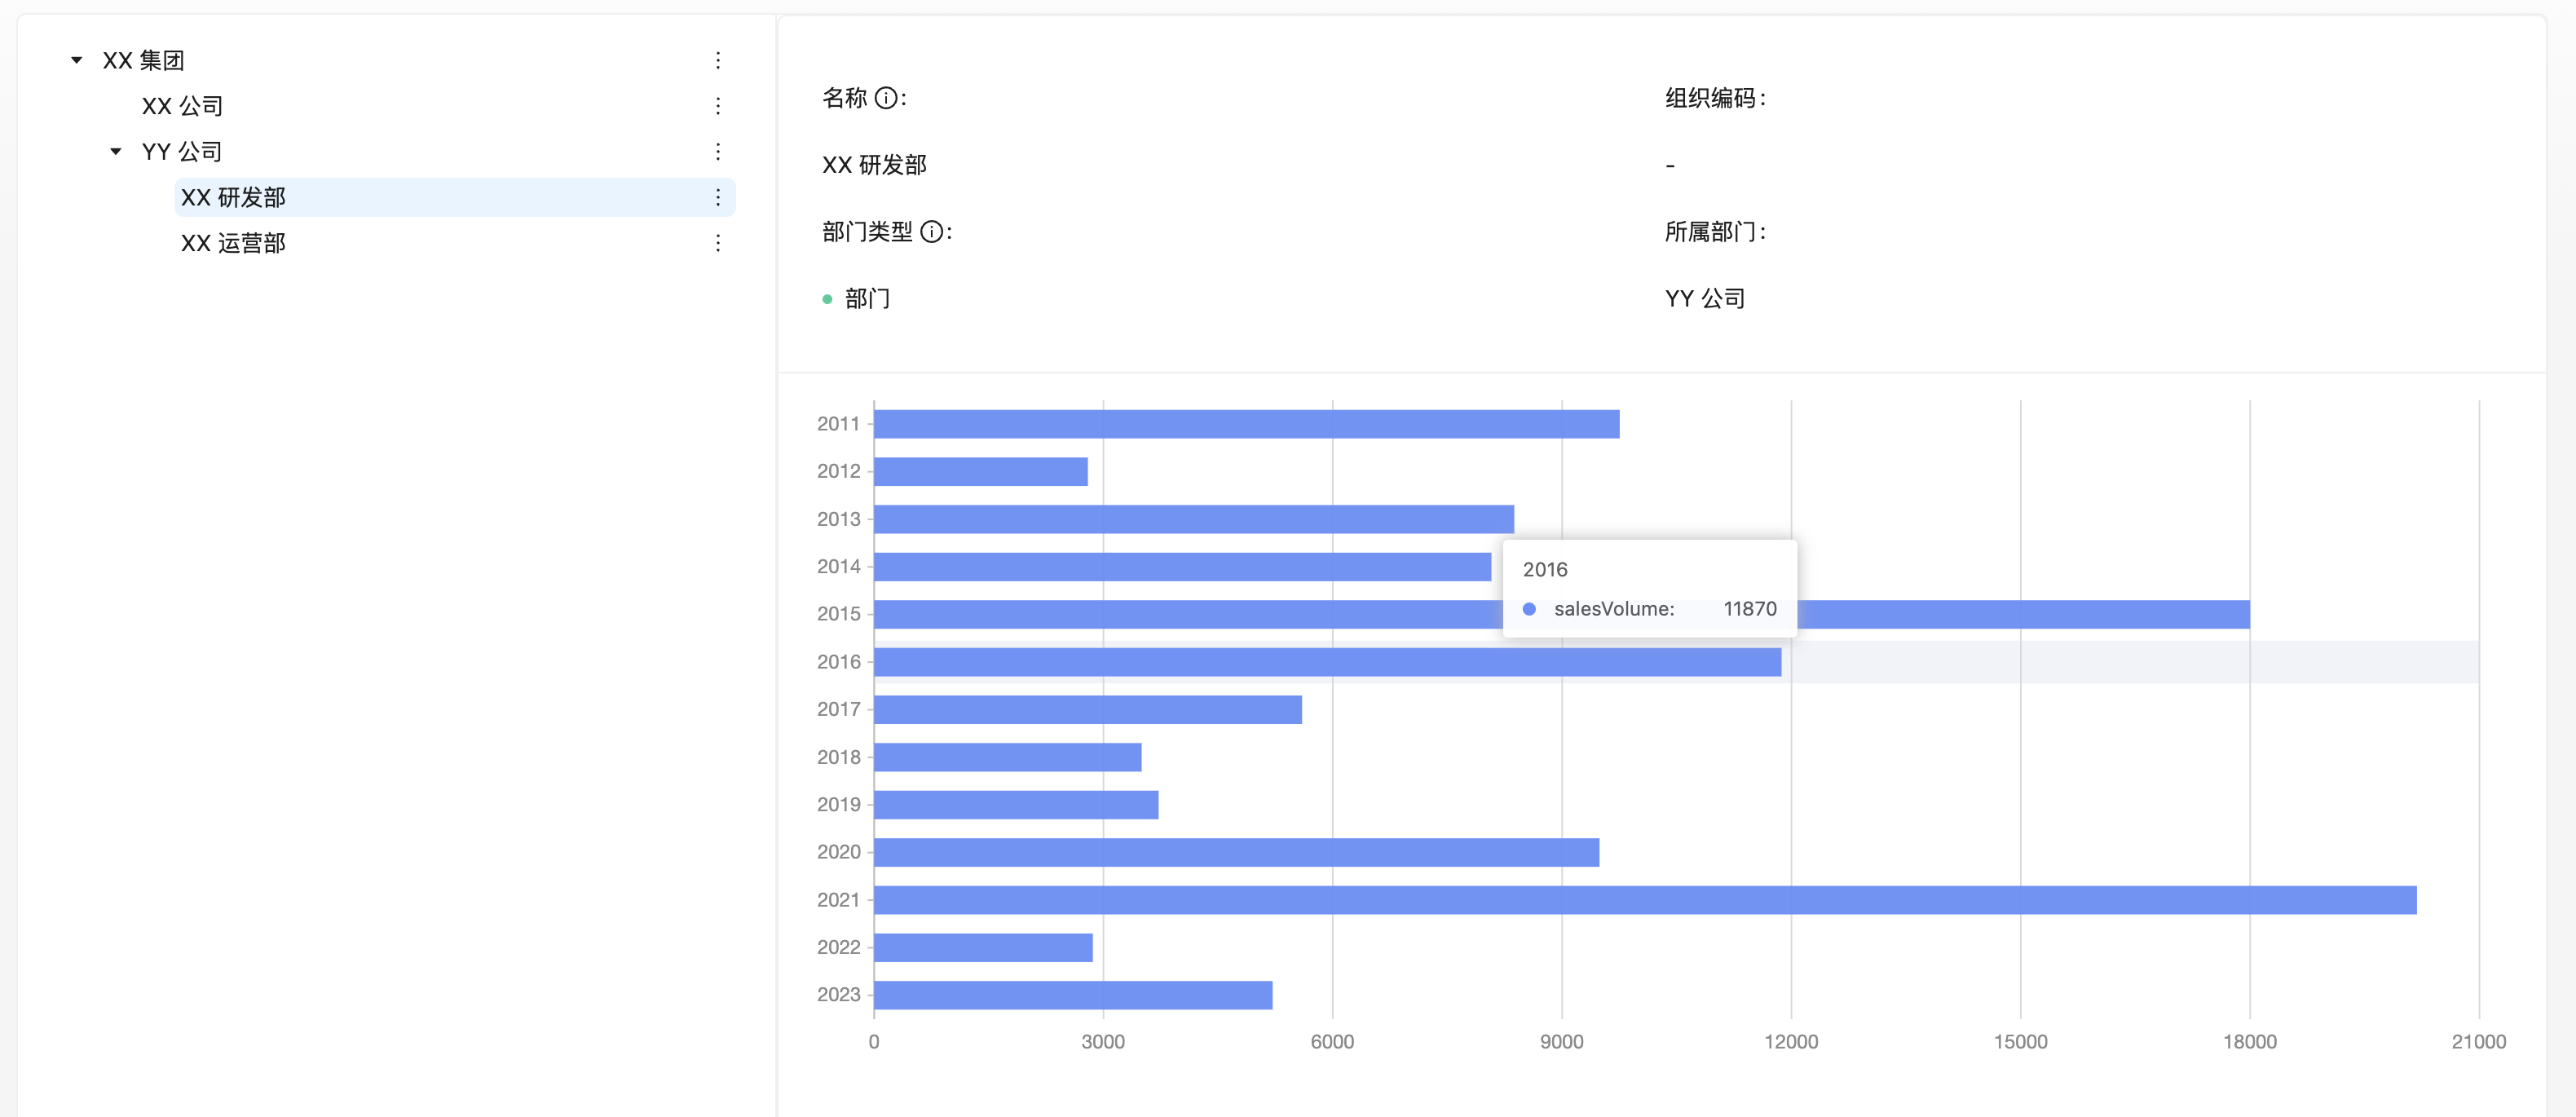Select XX 集团 in the tree
Viewport: 2576px width, 1117px height.
point(143,60)
